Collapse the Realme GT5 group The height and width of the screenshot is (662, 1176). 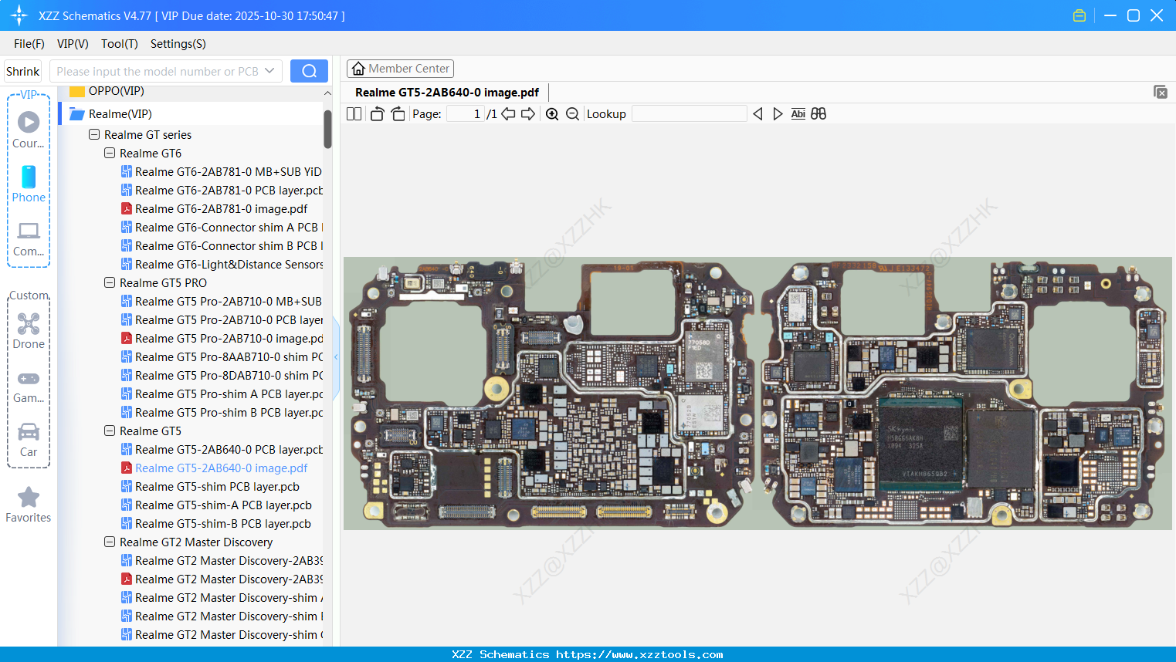(x=110, y=431)
